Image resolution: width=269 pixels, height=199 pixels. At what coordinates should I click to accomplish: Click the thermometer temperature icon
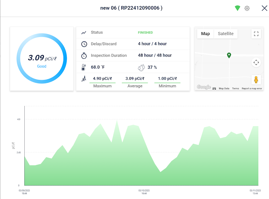[x=84, y=67]
